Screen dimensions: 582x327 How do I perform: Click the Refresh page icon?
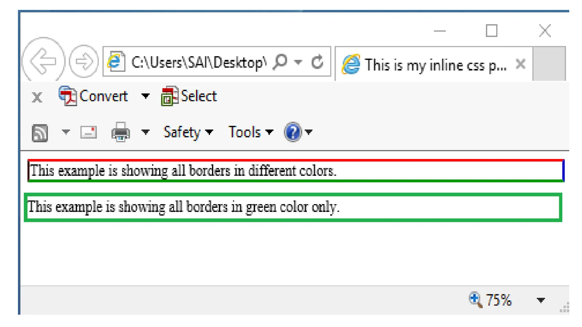tap(317, 62)
